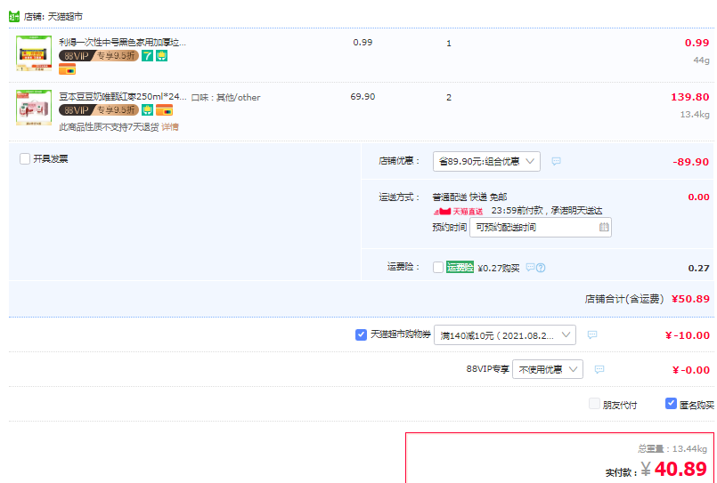Image resolution: width=717 pixels, height=483 pixels.
Task: Click 豆本豆 soy milk product thumbnail
Action: coord(34,108)
